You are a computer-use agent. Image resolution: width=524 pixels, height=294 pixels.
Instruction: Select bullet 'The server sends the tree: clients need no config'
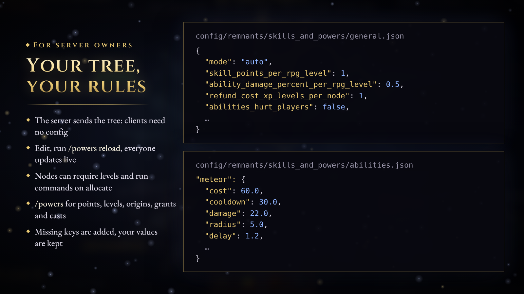click(100, 126)
